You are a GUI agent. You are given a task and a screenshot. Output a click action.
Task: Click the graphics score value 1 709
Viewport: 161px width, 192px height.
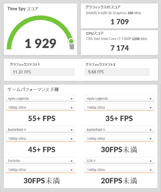tap(120, 22)
